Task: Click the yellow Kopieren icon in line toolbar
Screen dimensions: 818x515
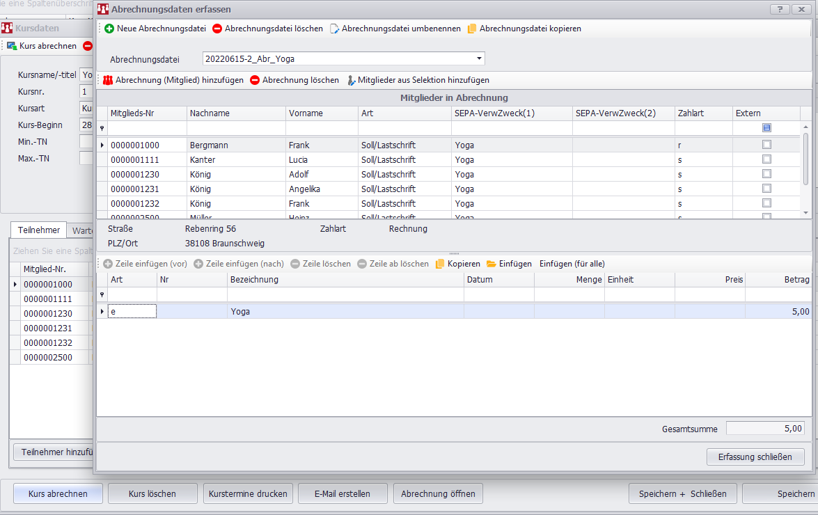Action: point(440,264)
